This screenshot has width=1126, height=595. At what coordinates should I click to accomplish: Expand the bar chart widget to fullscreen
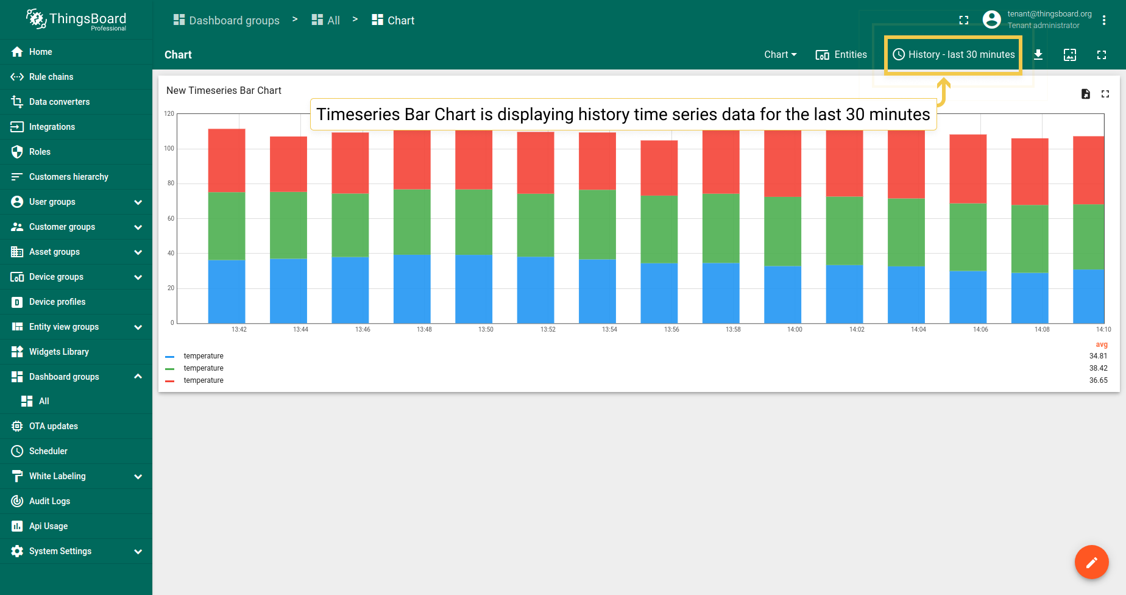click(x=1105, y=94)
